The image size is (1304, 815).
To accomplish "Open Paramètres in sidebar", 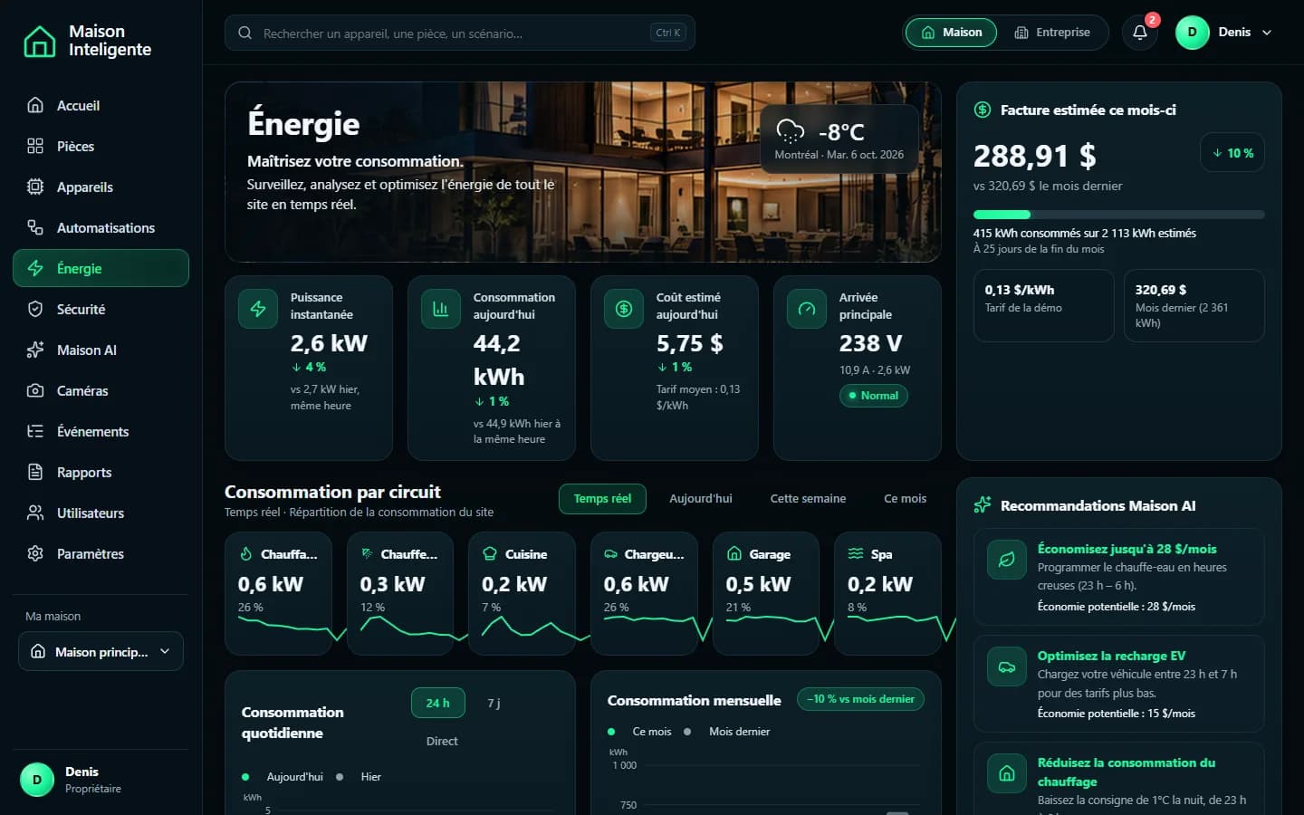I will click(x=101, y=553).
